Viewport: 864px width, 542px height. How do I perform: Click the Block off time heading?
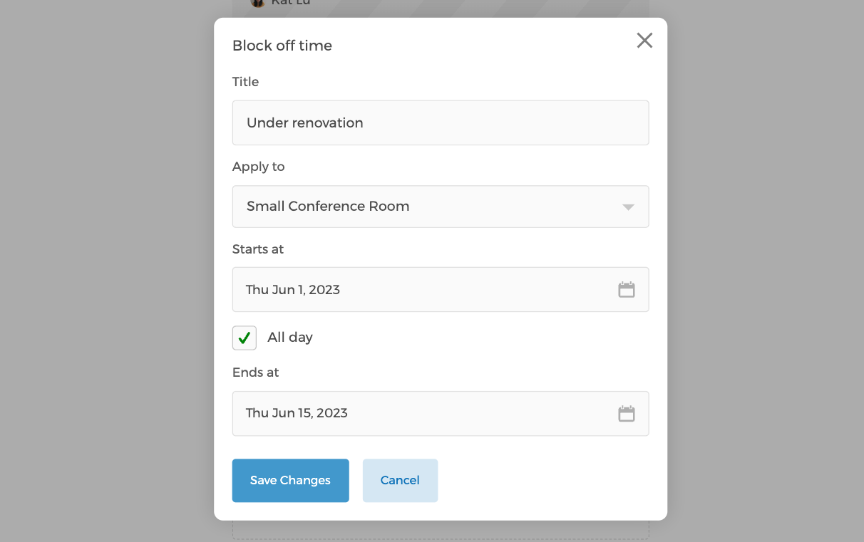pyautogui.click(x=282, y=46)
